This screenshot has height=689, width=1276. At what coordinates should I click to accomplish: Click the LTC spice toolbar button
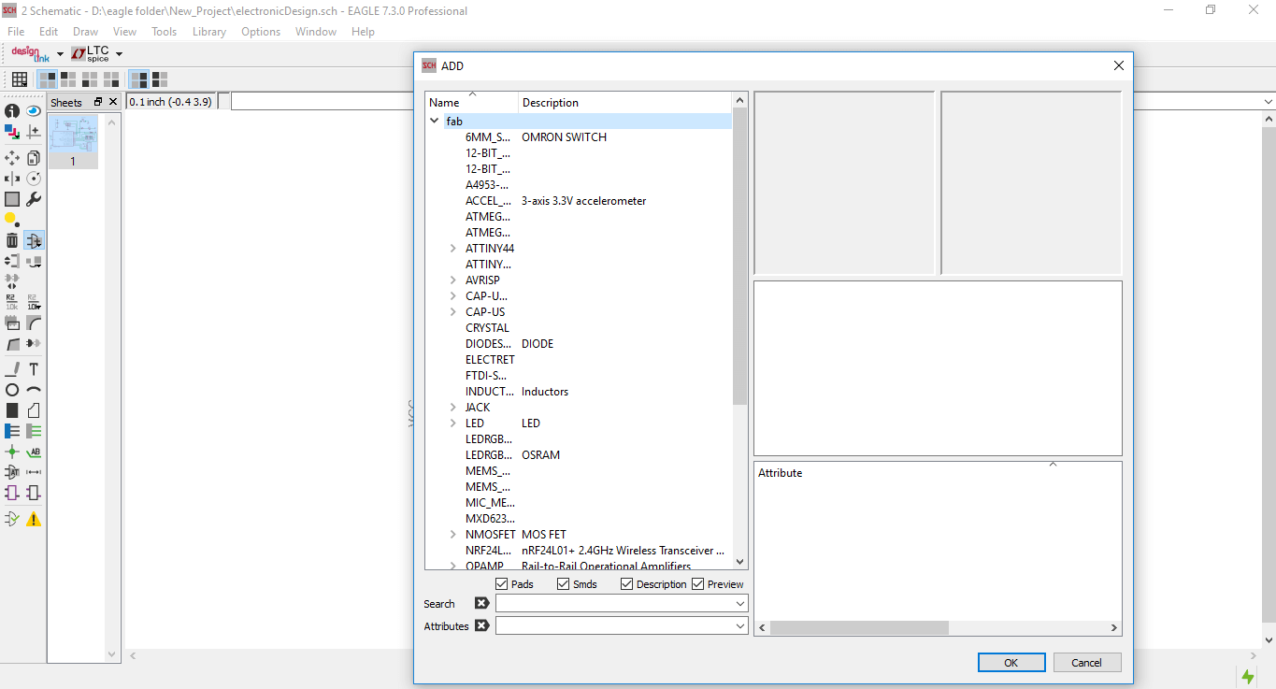click(91, 53)
